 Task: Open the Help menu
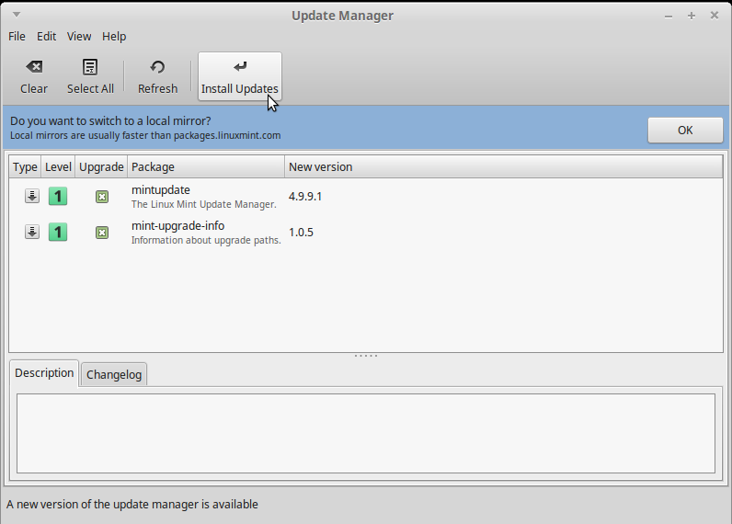pos(114,37)
